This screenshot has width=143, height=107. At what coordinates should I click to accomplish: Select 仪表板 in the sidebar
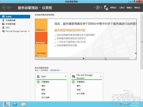coord(15,17)
